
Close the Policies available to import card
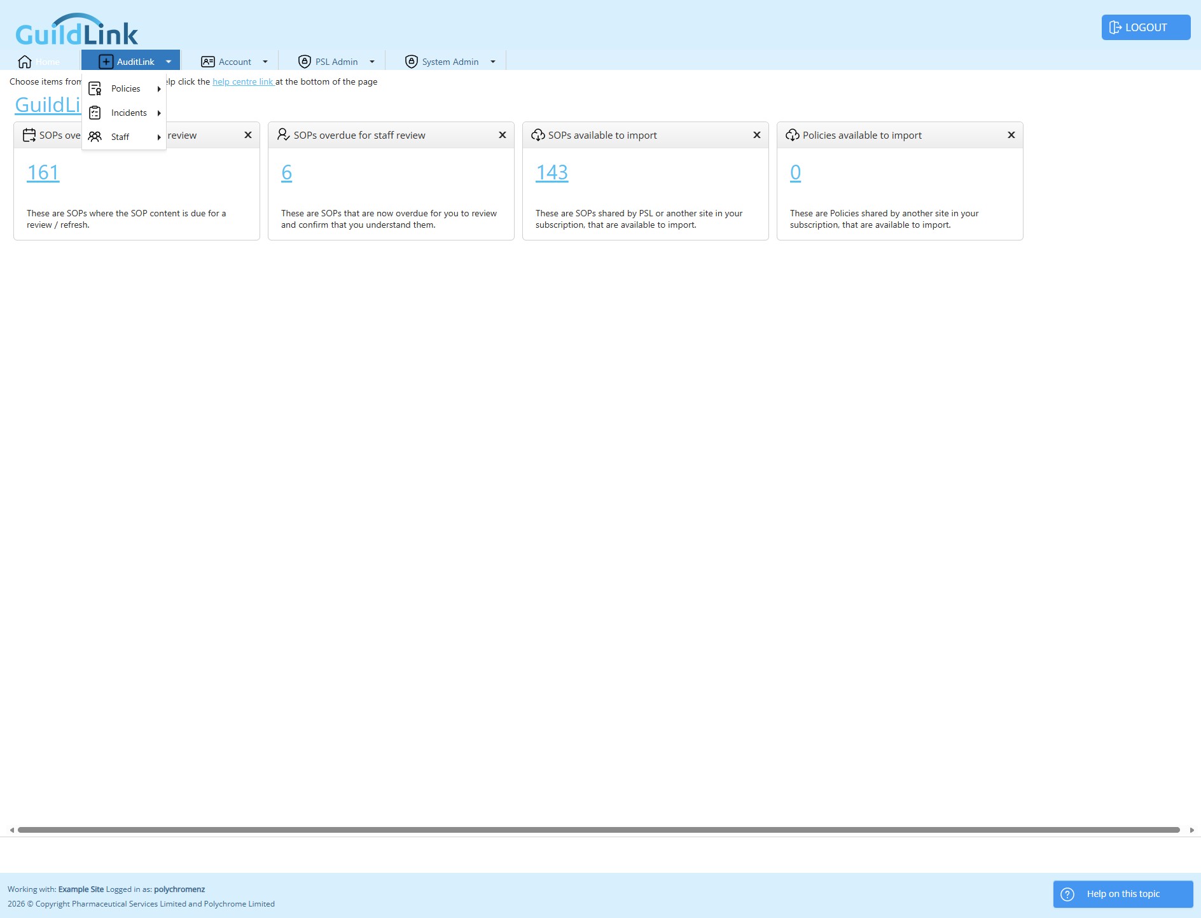(1011, 135)
